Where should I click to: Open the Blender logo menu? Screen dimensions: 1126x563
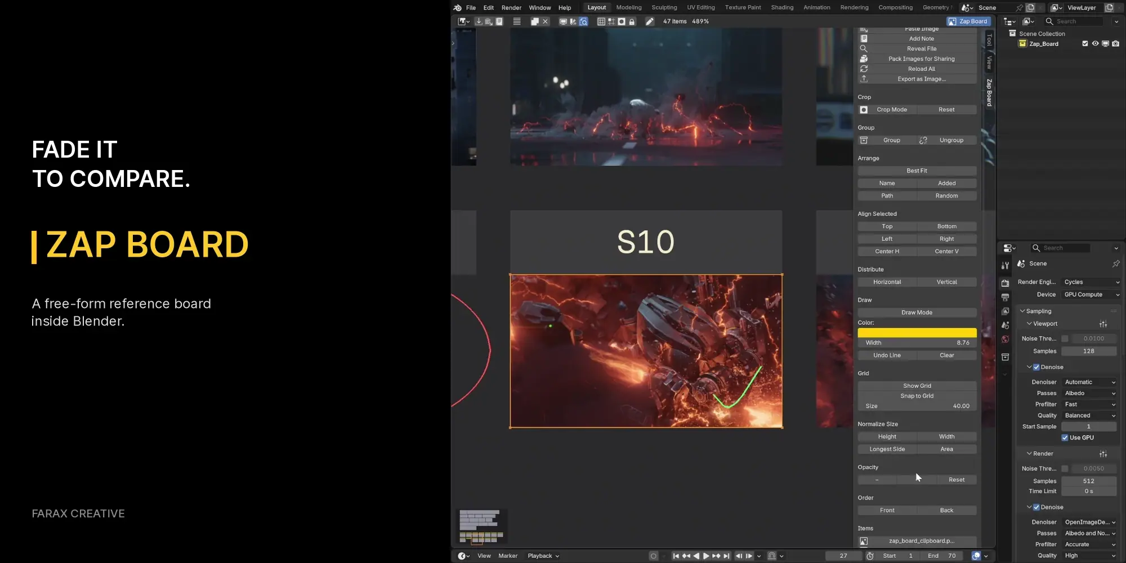[x=457, y=8]
